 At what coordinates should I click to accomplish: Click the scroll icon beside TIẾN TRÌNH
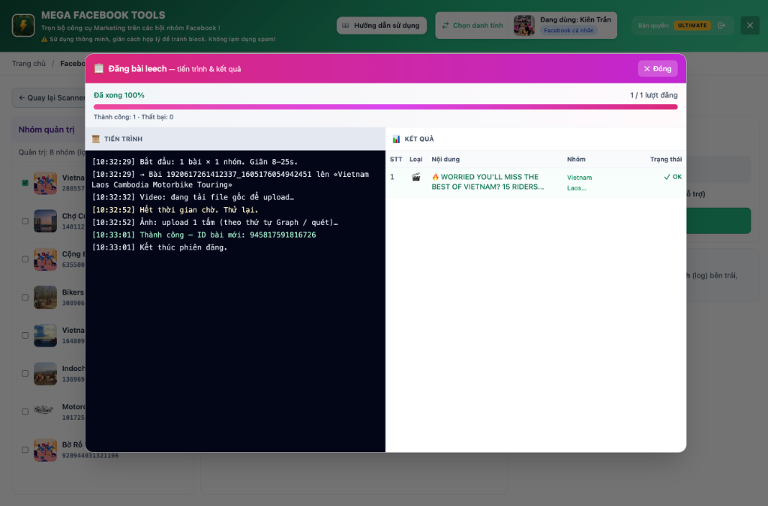coord(96,139)
